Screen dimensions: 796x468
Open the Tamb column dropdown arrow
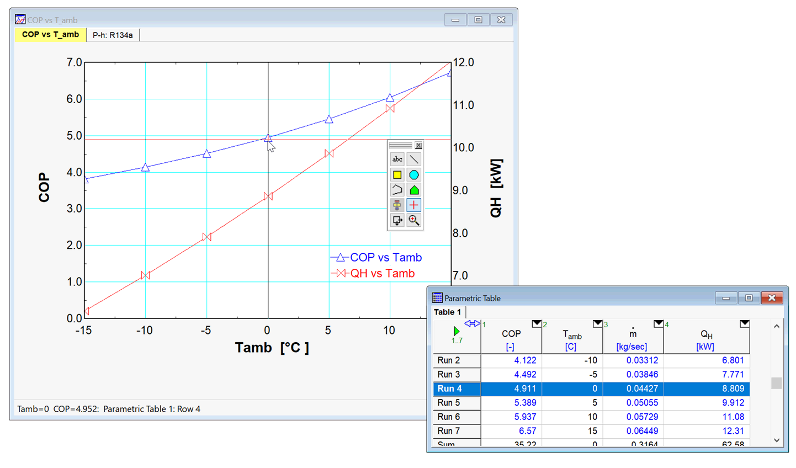[x=597, y=324]
